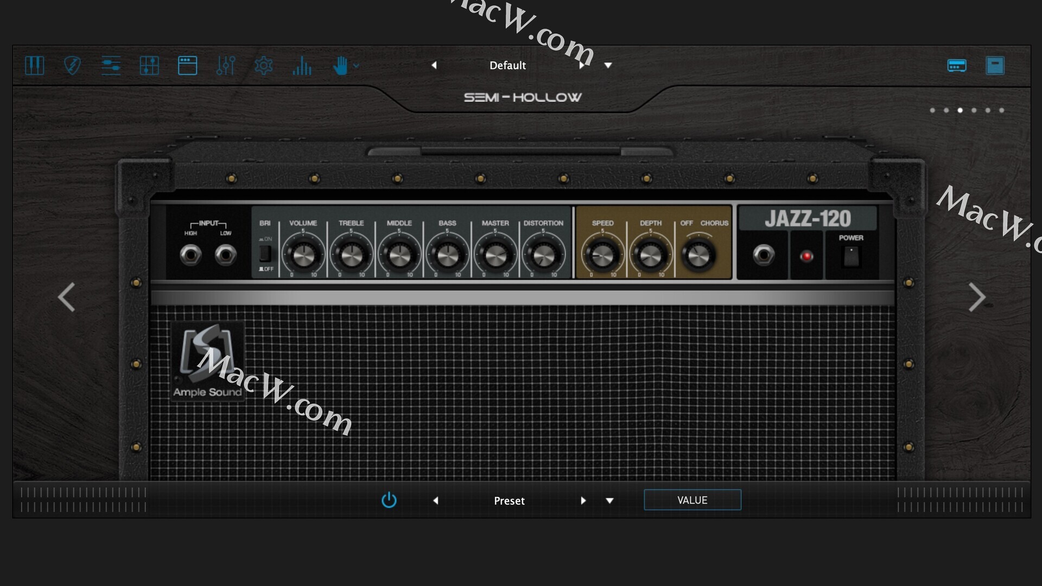Click the jack beside red LED
The image size is (1042, 586).
point(764,254)
